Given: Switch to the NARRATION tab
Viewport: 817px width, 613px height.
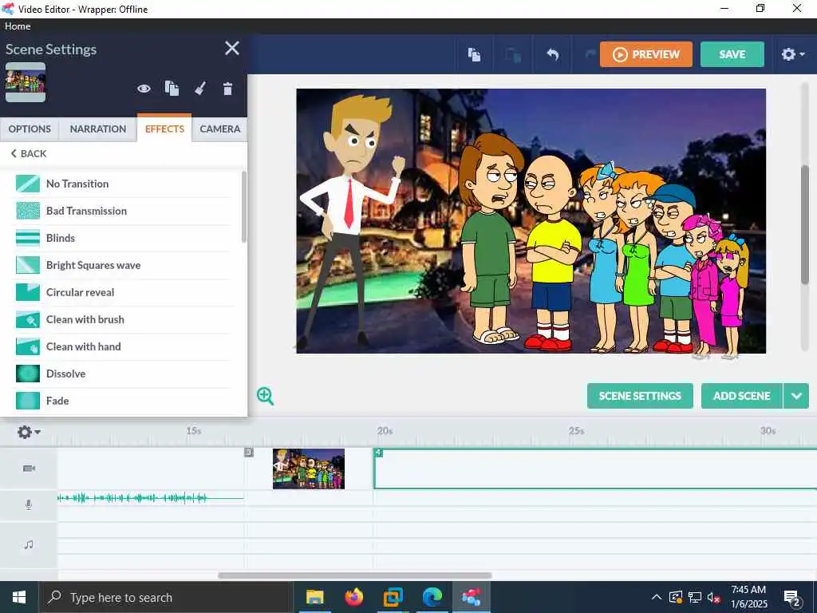Looking at the screenshot, I should click(x=98, y=129).
